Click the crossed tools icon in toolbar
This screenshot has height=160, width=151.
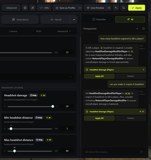click(33, 8)
